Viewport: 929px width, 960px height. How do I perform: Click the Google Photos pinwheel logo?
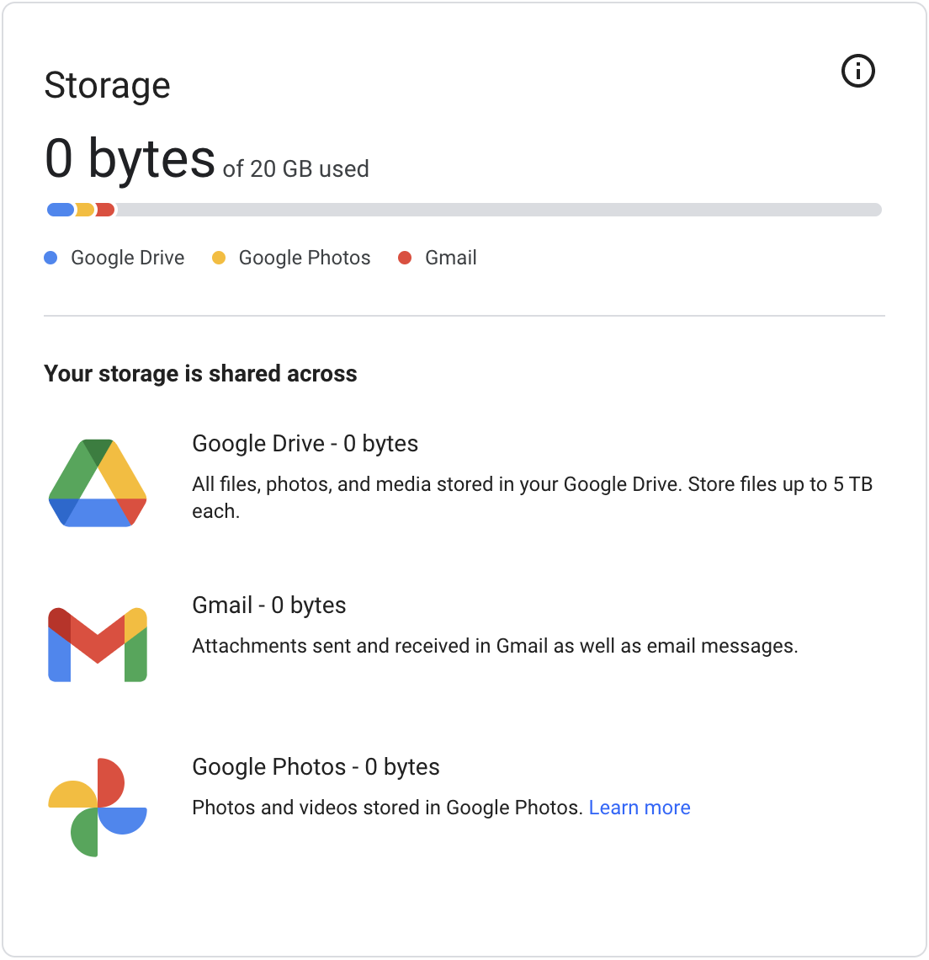(98, 807)
